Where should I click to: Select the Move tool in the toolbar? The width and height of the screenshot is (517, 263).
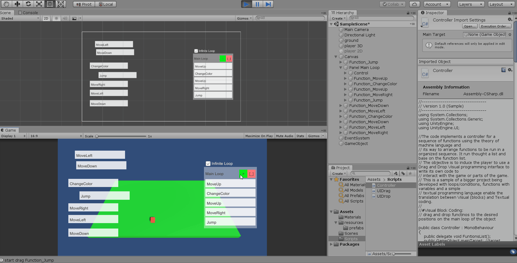tap(17, 4)
